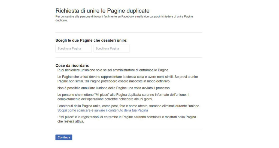Click the 'Puoi richiedere un'unione' reminder line
279x148 pixels.
pos(113,70)
